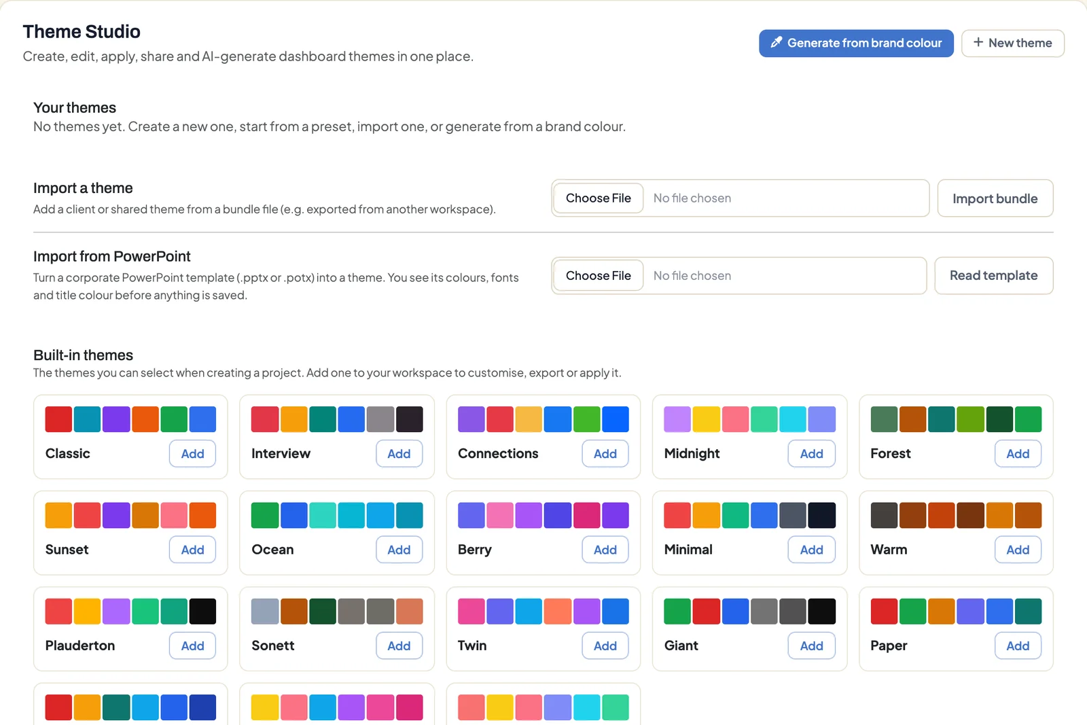The width and height of the screenshot is (1087, 725).
Task: Click the grey swatch in Interview theme
Action: pos(380,419)
